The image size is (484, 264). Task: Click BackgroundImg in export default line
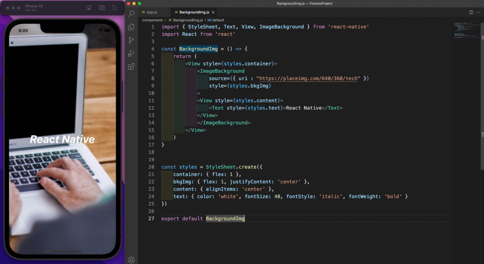pos(225,219)
